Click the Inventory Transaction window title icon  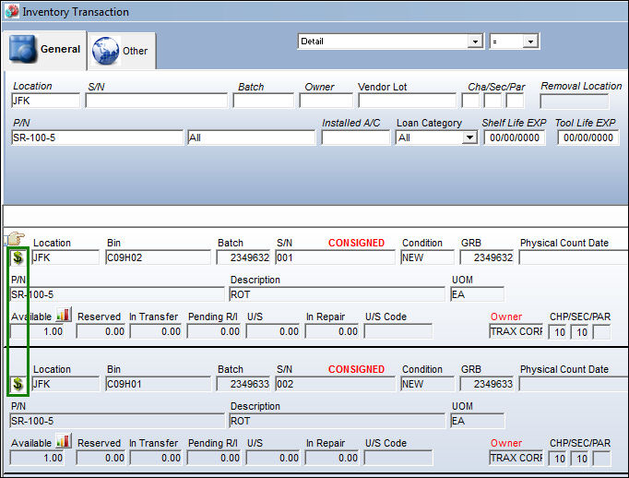pos(12,11)
